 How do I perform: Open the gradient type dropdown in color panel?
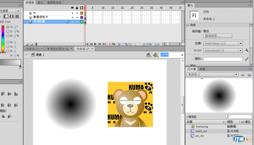[x=18, y=11]
